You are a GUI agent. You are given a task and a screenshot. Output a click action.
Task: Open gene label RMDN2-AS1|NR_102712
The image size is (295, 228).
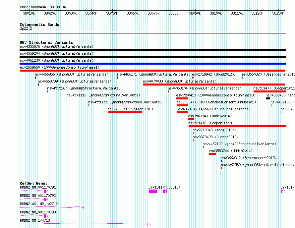39,204
